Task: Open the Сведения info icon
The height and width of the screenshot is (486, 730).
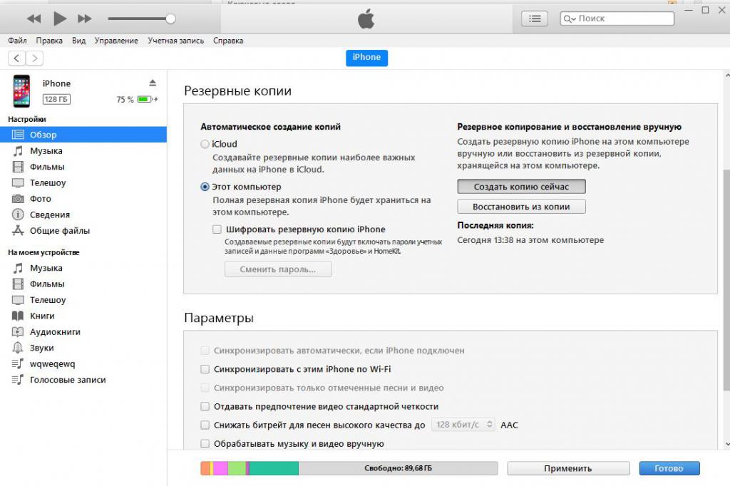Action: pyautogui.click(x=18, y=214)
